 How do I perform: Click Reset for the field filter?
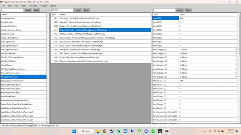(188, 10)
